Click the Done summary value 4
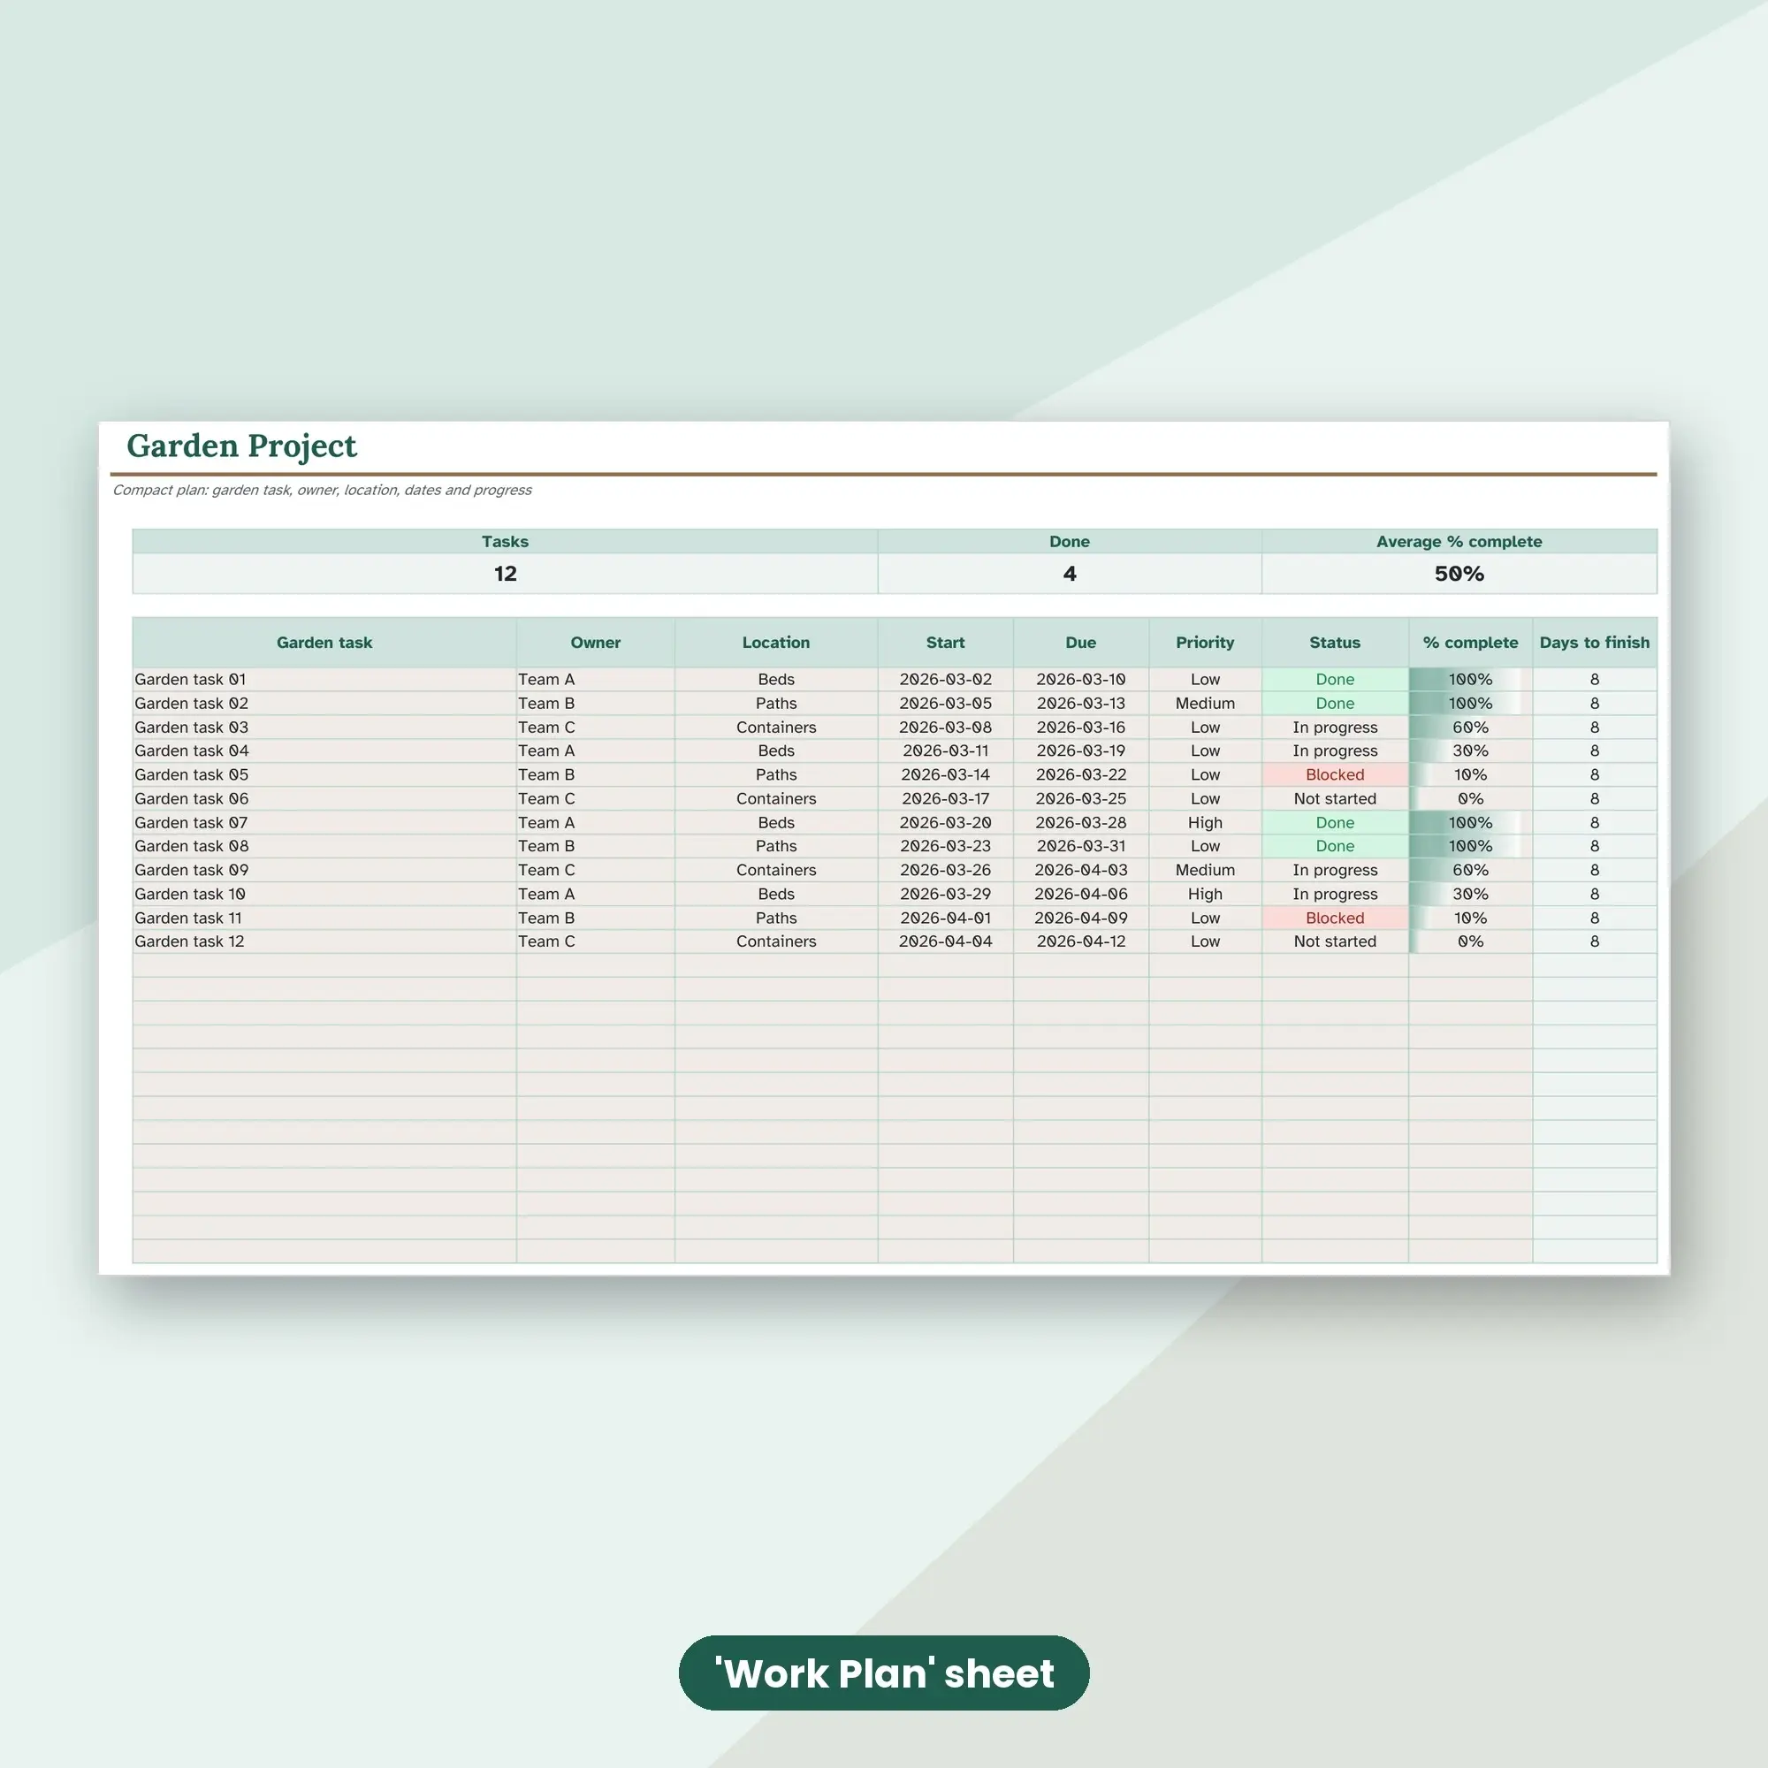The height and width of the screenshot is (1768, 1768). pos(1070,574)
